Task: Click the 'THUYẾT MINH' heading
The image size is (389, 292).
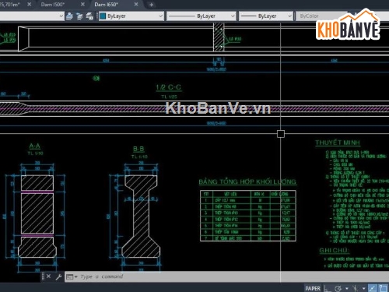Action: [x=338, y=142]
